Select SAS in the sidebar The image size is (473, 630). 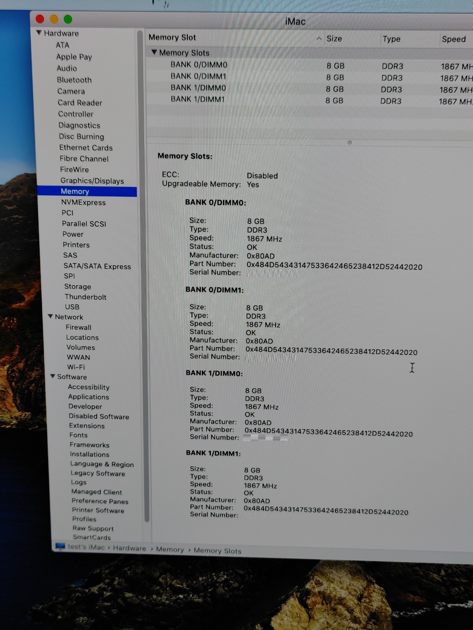point(70,255)
